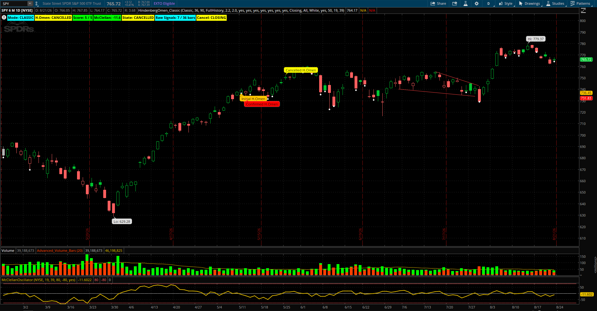Expand the SPY symbol dropdown arrow
Screen dimensions: 597x311
click(x=30, y=4)
